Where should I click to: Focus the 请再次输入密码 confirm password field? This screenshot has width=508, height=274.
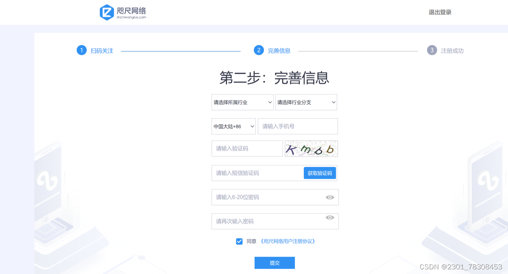click(x=275, y=221)
